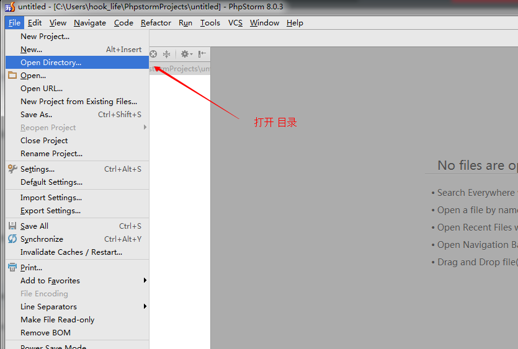
Task: Choose Save As.. menu entry
Action: [78, 114]
